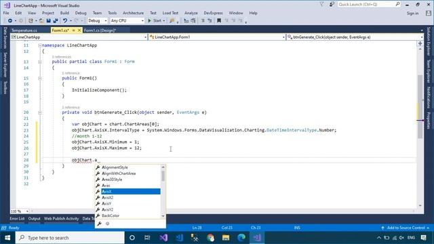434x244 pixels.
Task: Open the Start button dropdown arrow
Action: click(164, 21)
